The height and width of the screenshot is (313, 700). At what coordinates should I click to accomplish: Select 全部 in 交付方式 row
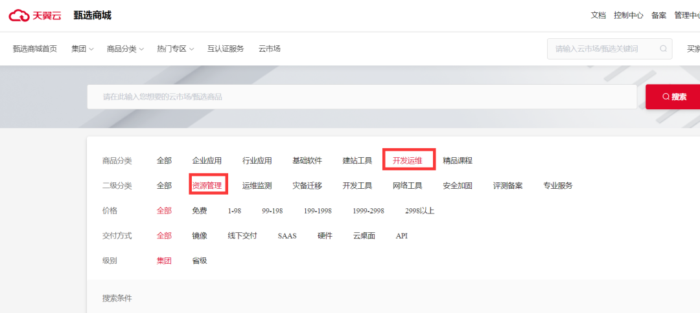pos(164,235)
